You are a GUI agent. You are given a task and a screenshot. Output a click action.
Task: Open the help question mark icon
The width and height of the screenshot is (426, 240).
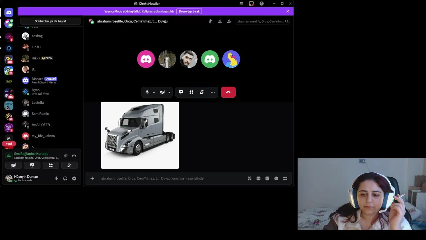coord(262,4)
